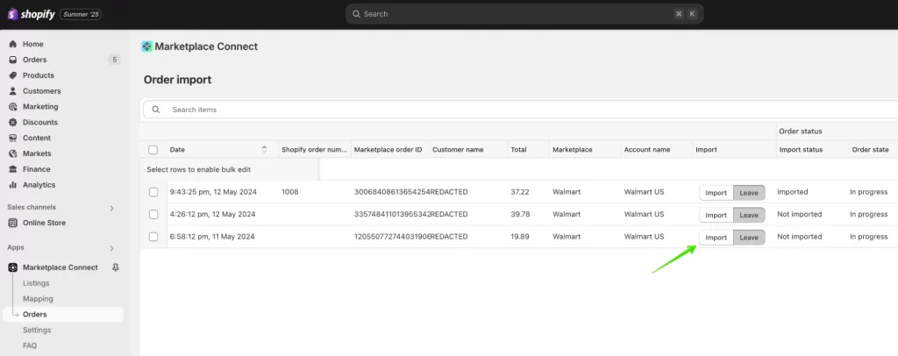Click the Finance bank icon

(x=12, y=169)
